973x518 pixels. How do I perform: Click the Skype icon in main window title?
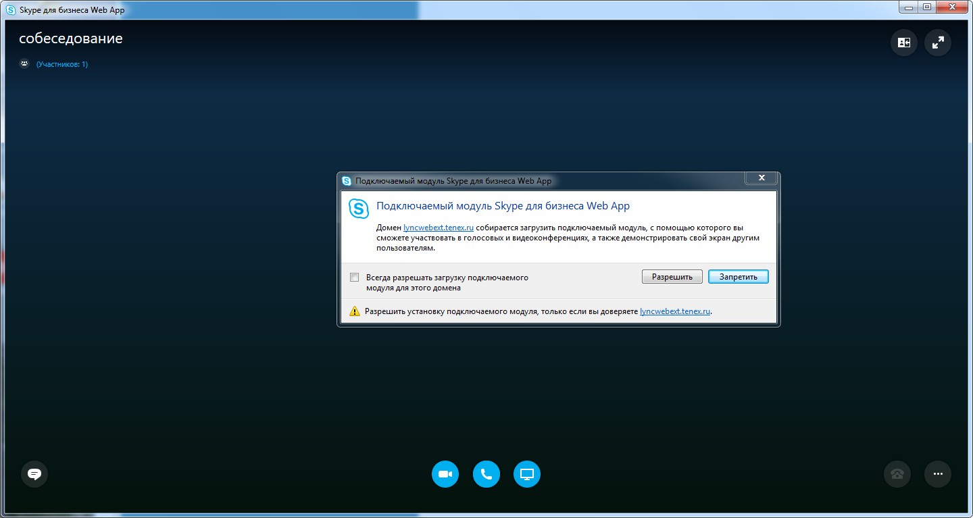click(11, 10)
